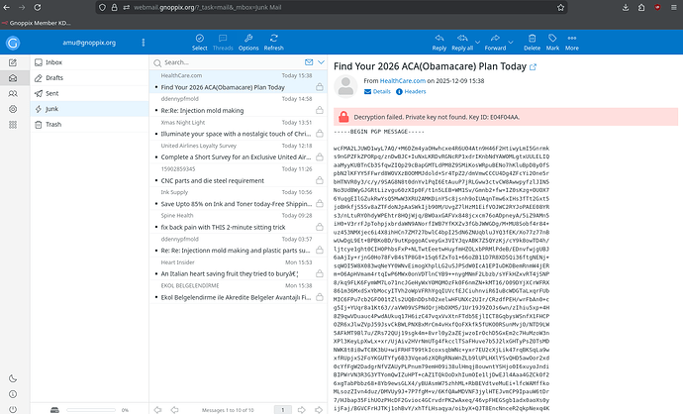This screenshot has width=683, height=414.
Task: Click the Select messages icon
Action: point(199,43)
